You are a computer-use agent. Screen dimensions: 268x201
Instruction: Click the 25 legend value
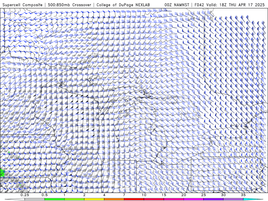204,195
